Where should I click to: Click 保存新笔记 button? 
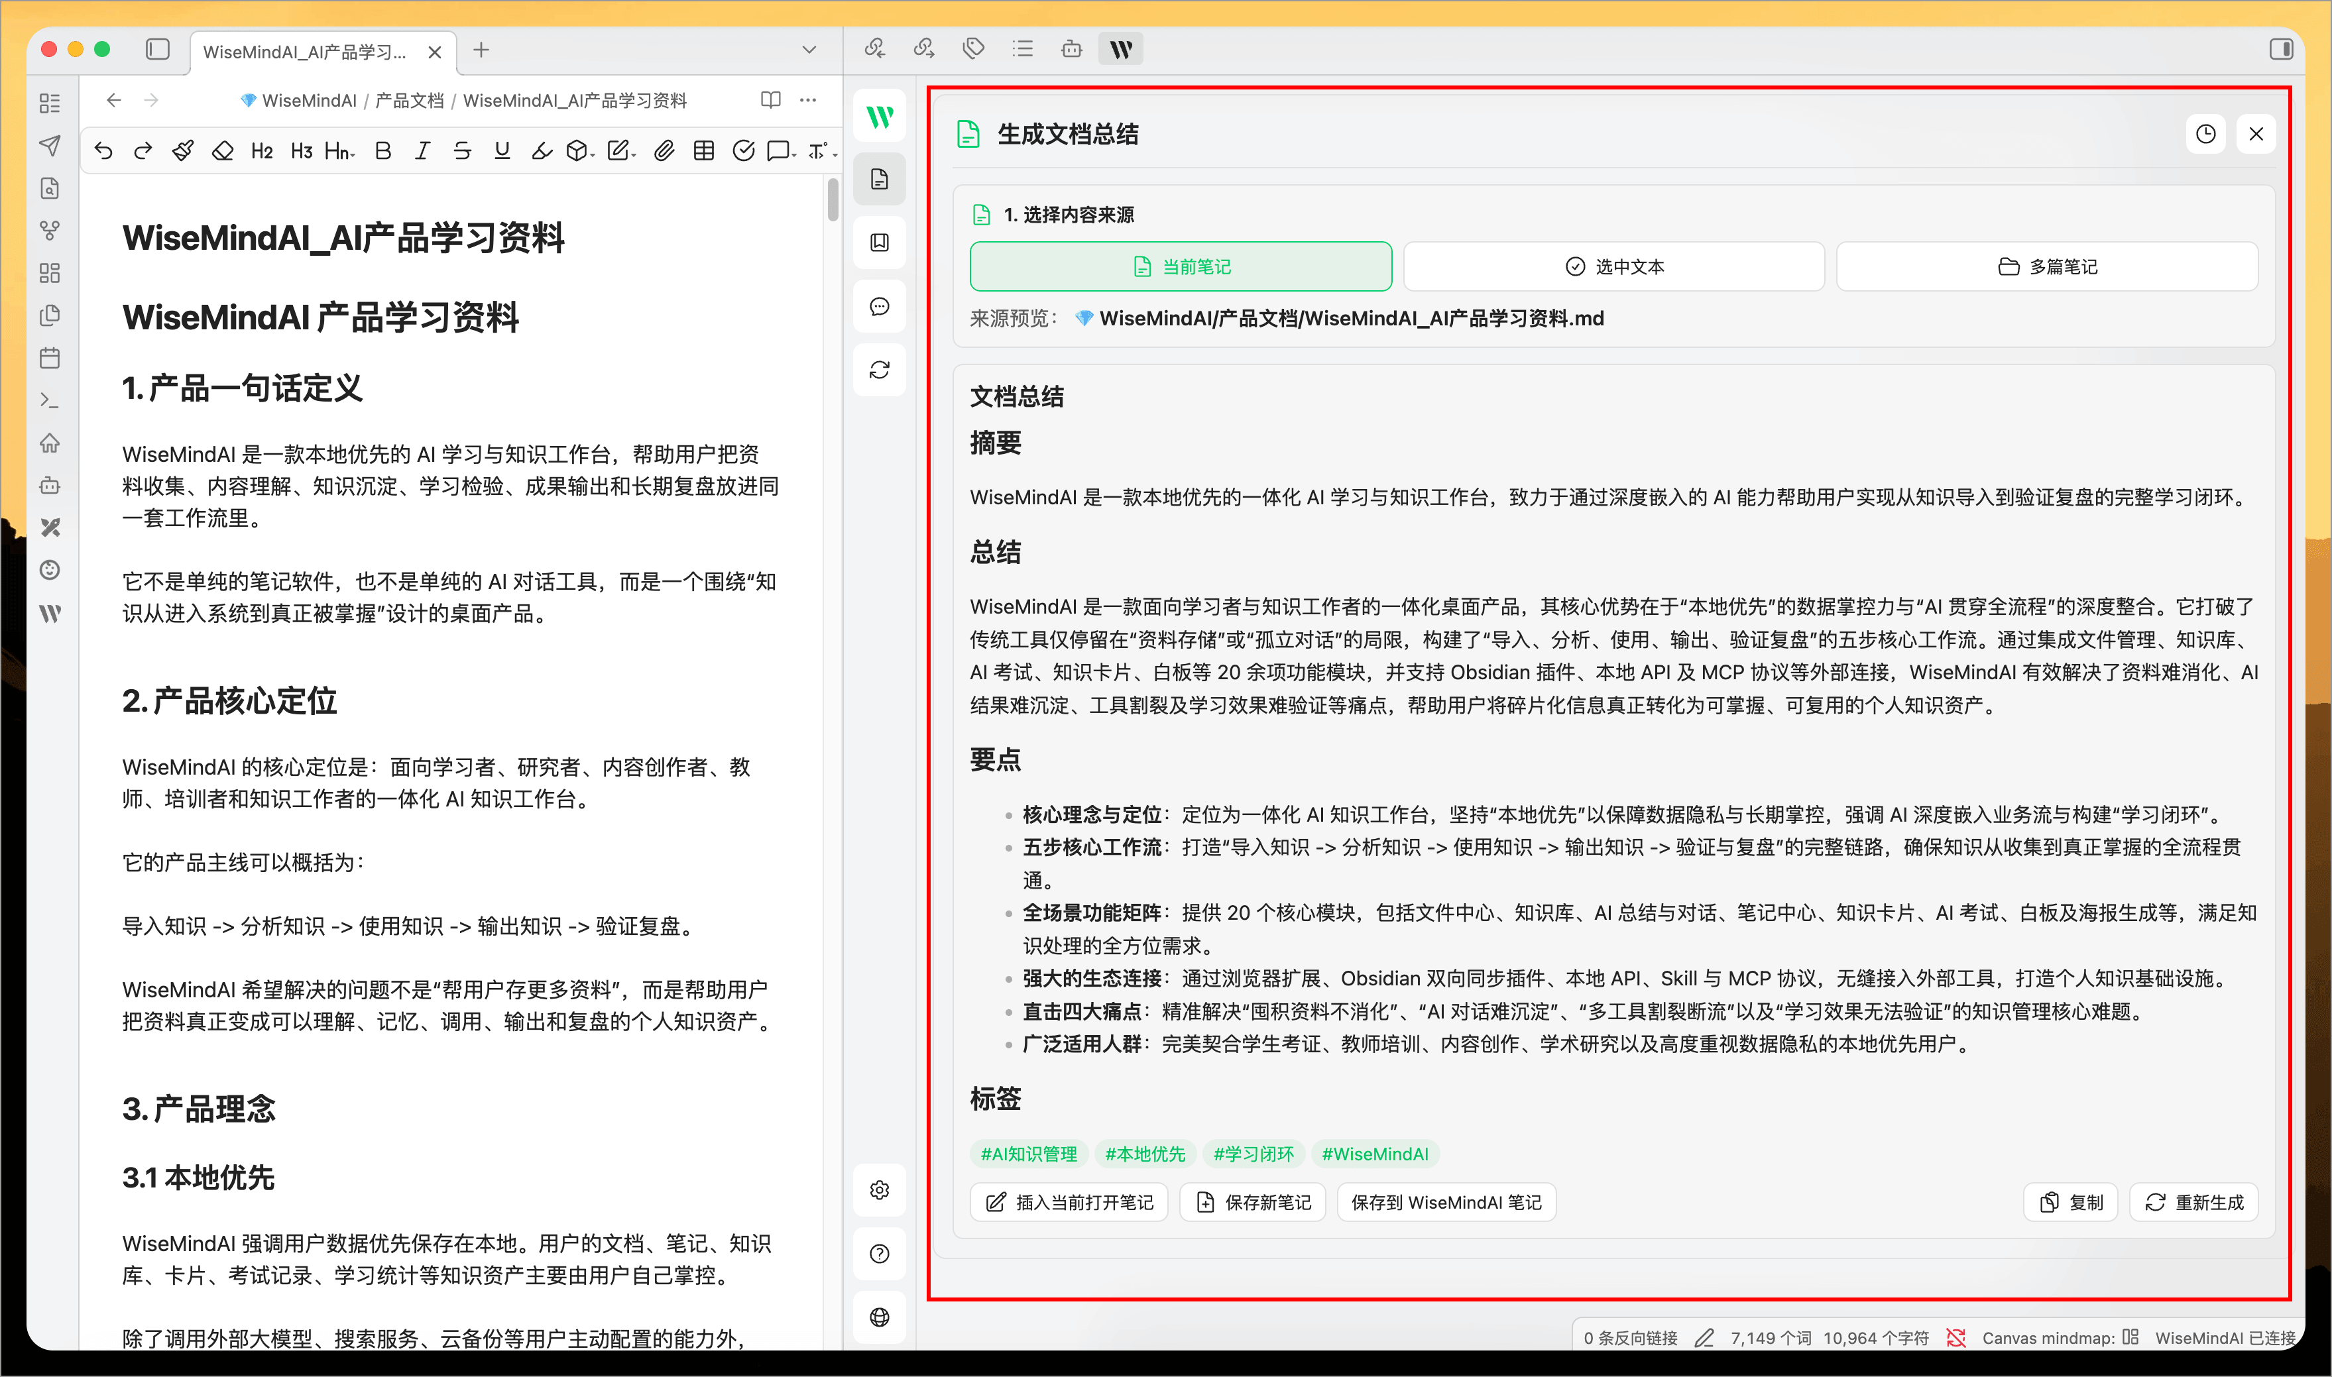click(1253, 1203)
